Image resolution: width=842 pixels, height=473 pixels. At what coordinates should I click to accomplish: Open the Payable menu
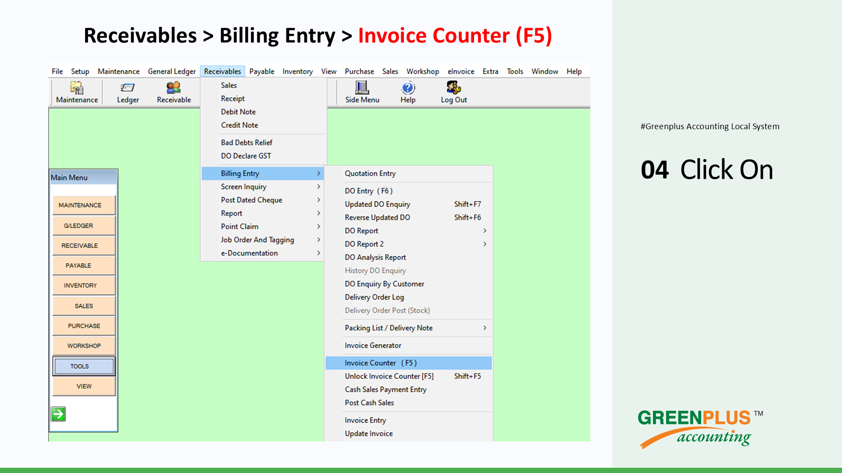pyautogui.click(x=262, y=71)
